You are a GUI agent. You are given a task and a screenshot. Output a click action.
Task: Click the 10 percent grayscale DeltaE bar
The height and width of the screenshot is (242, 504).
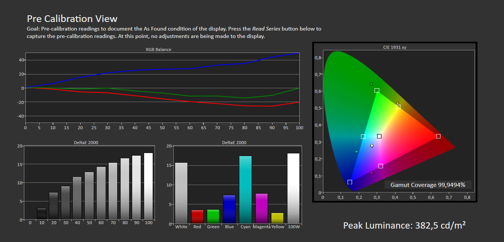pos(42,213)
